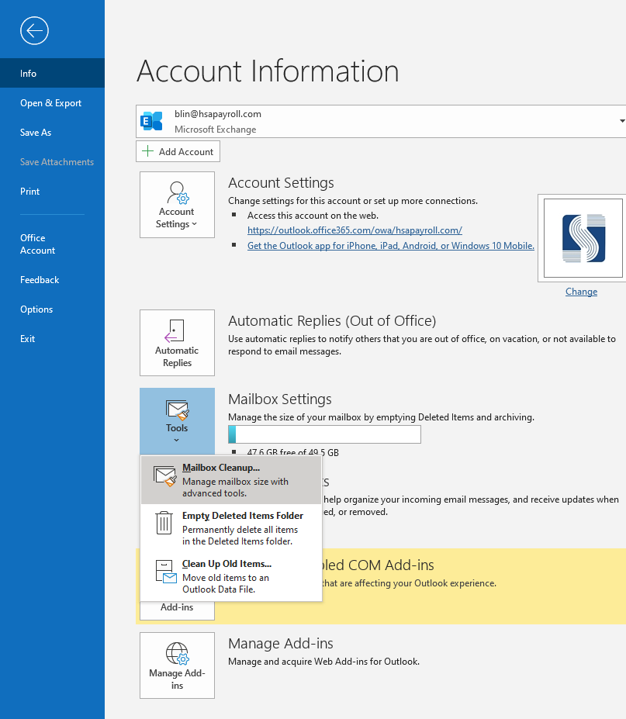Click the 'Microsoft Exchange' account type label
This screenshot has height=719, width=626.
pos(215,130)
